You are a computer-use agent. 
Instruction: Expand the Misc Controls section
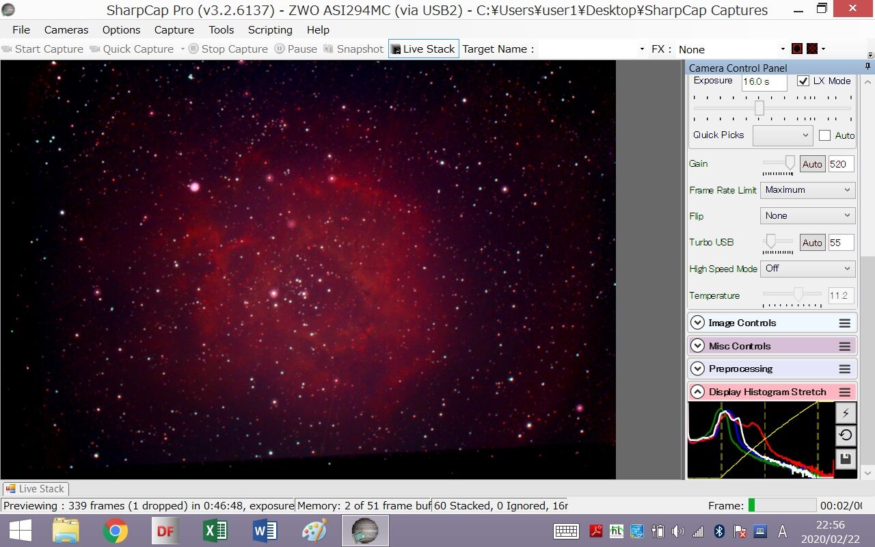[697, 347]
